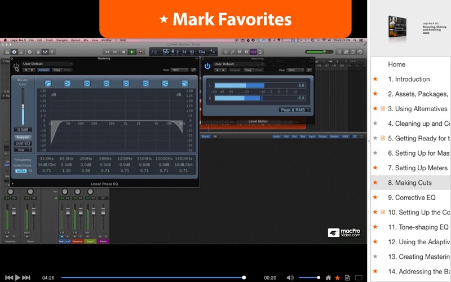Toggle the purple count-in button
451x282 pixels.
[253, 52]
